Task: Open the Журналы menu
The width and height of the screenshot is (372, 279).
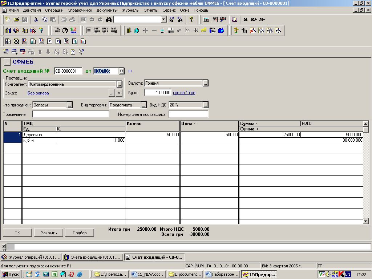Action: (x=131, y=10)
